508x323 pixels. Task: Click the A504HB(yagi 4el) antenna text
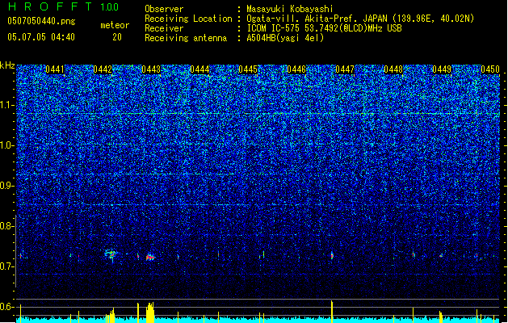tap(285, 38)
